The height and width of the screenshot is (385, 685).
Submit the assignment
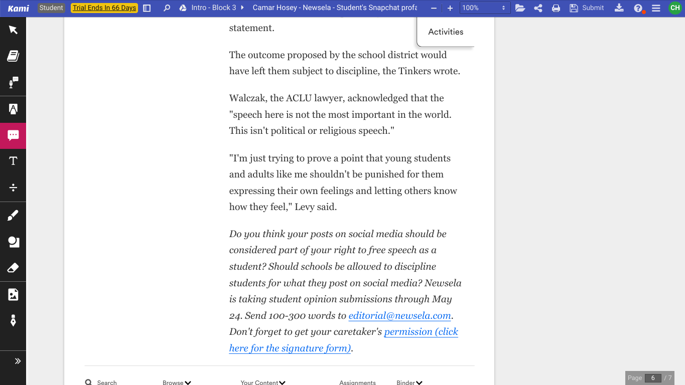point(586,8)
